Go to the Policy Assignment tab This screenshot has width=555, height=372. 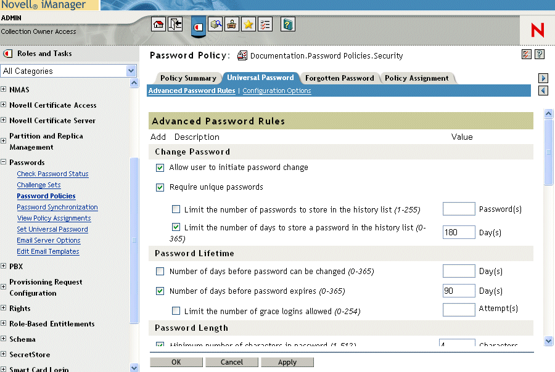[x=417, y=78]
